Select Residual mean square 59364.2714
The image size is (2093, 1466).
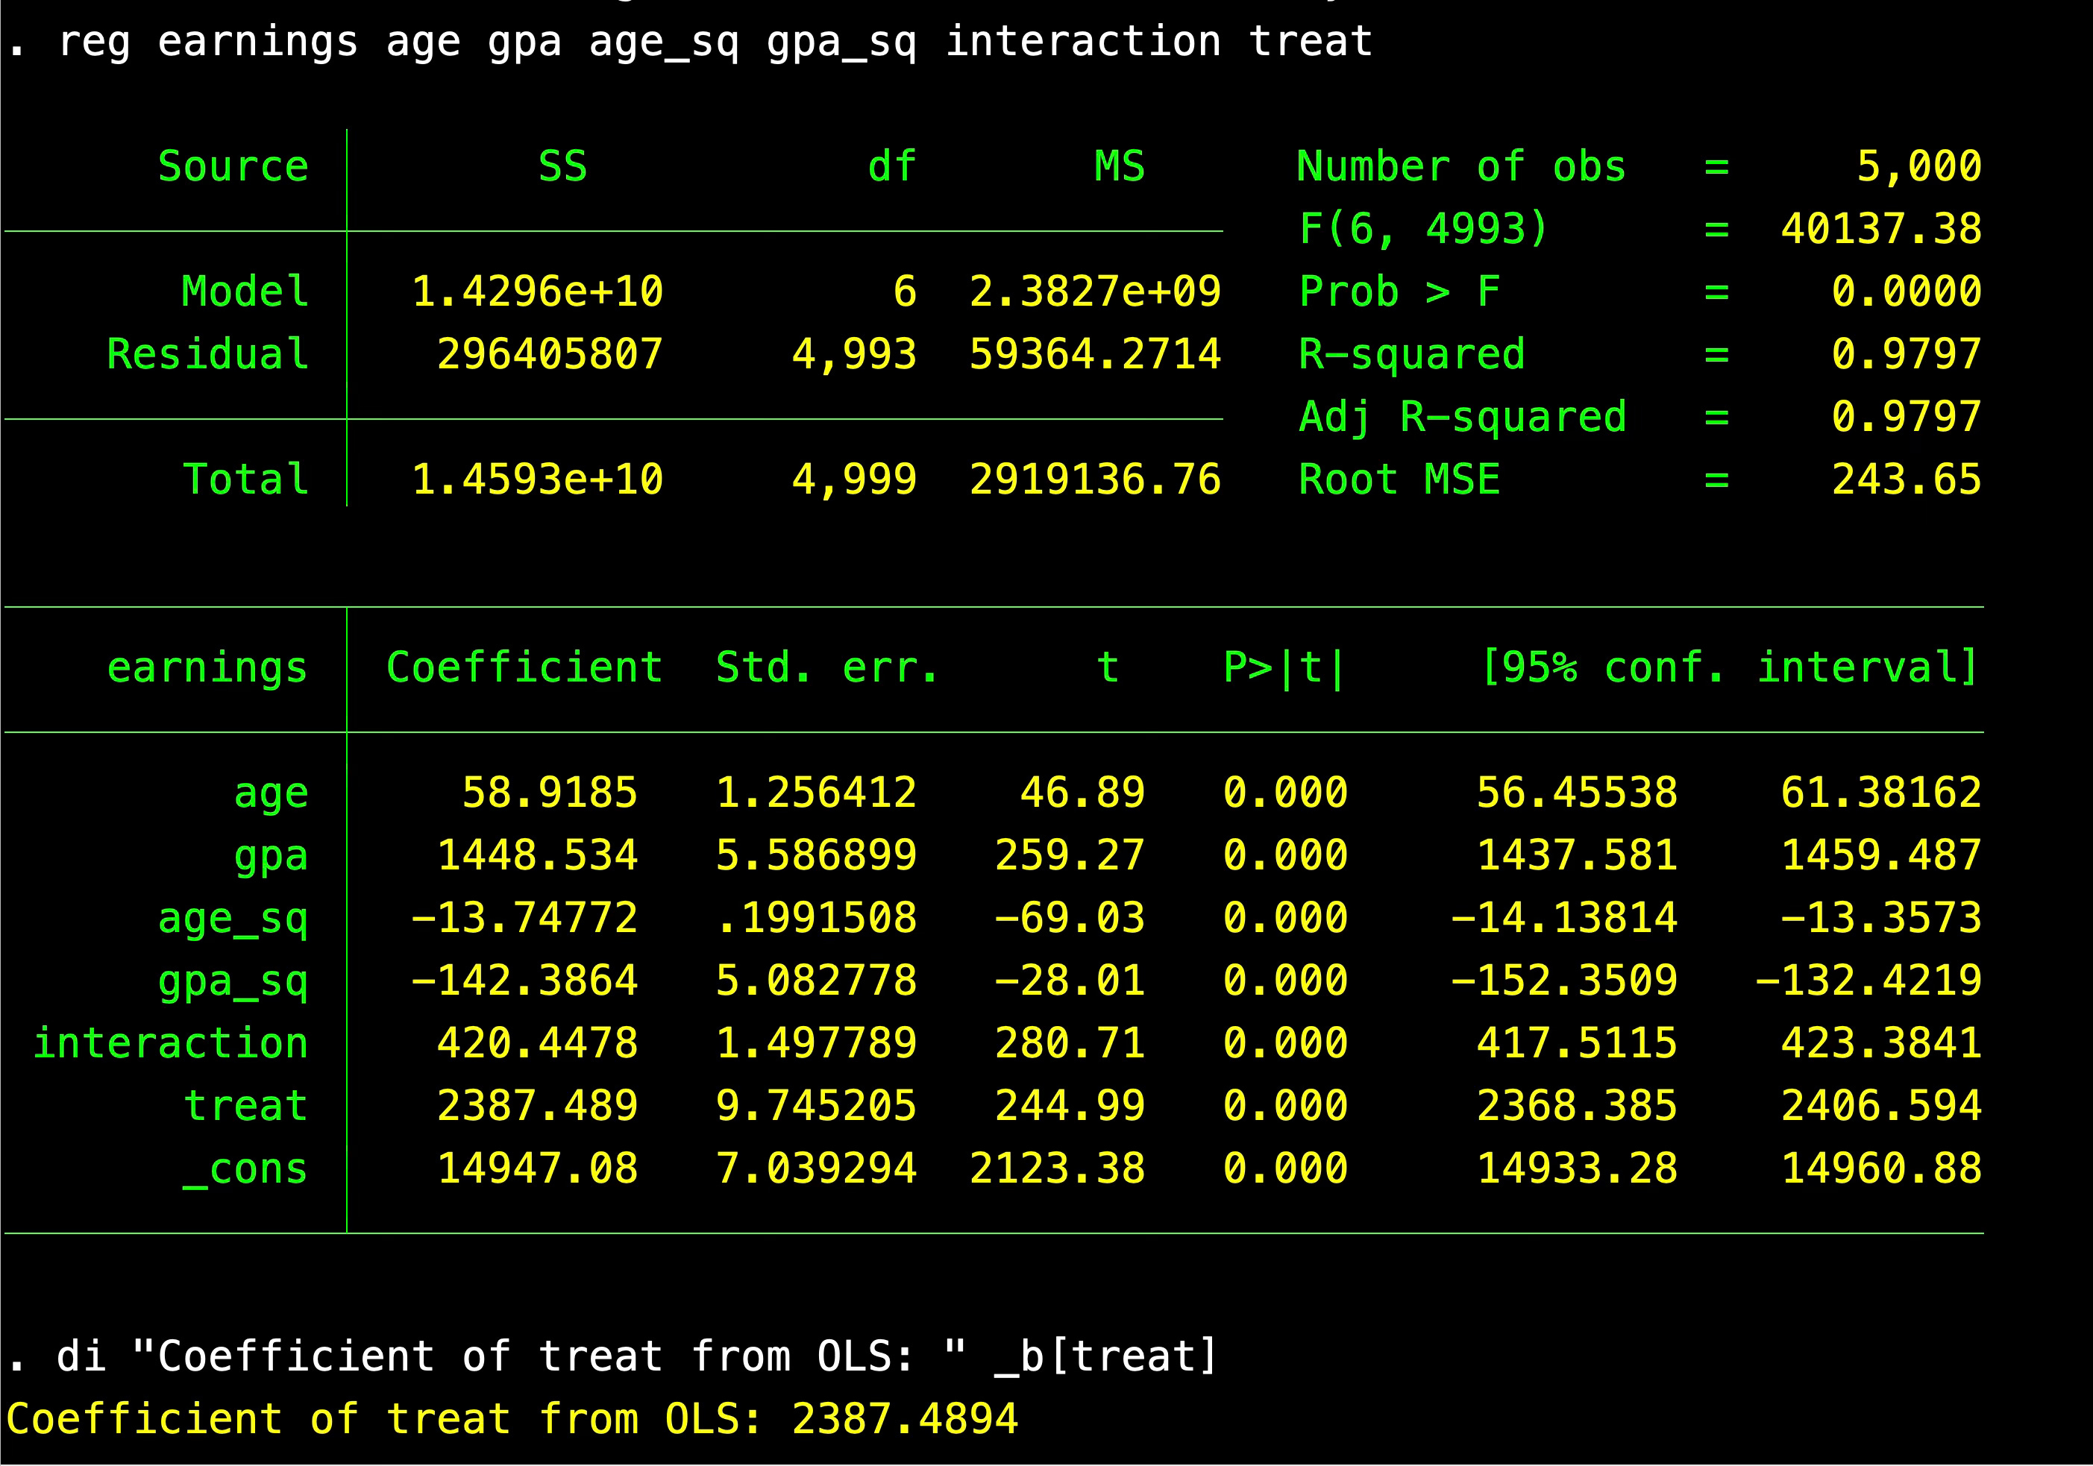[x=1095, y=354]
